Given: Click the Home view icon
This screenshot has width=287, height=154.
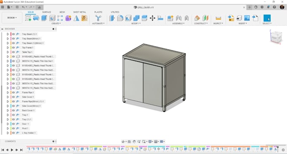Looking at the screenshot, I should (39, 7).
